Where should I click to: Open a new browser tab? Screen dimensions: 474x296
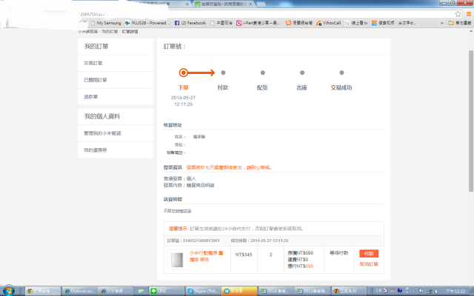(x=261, y=4)
